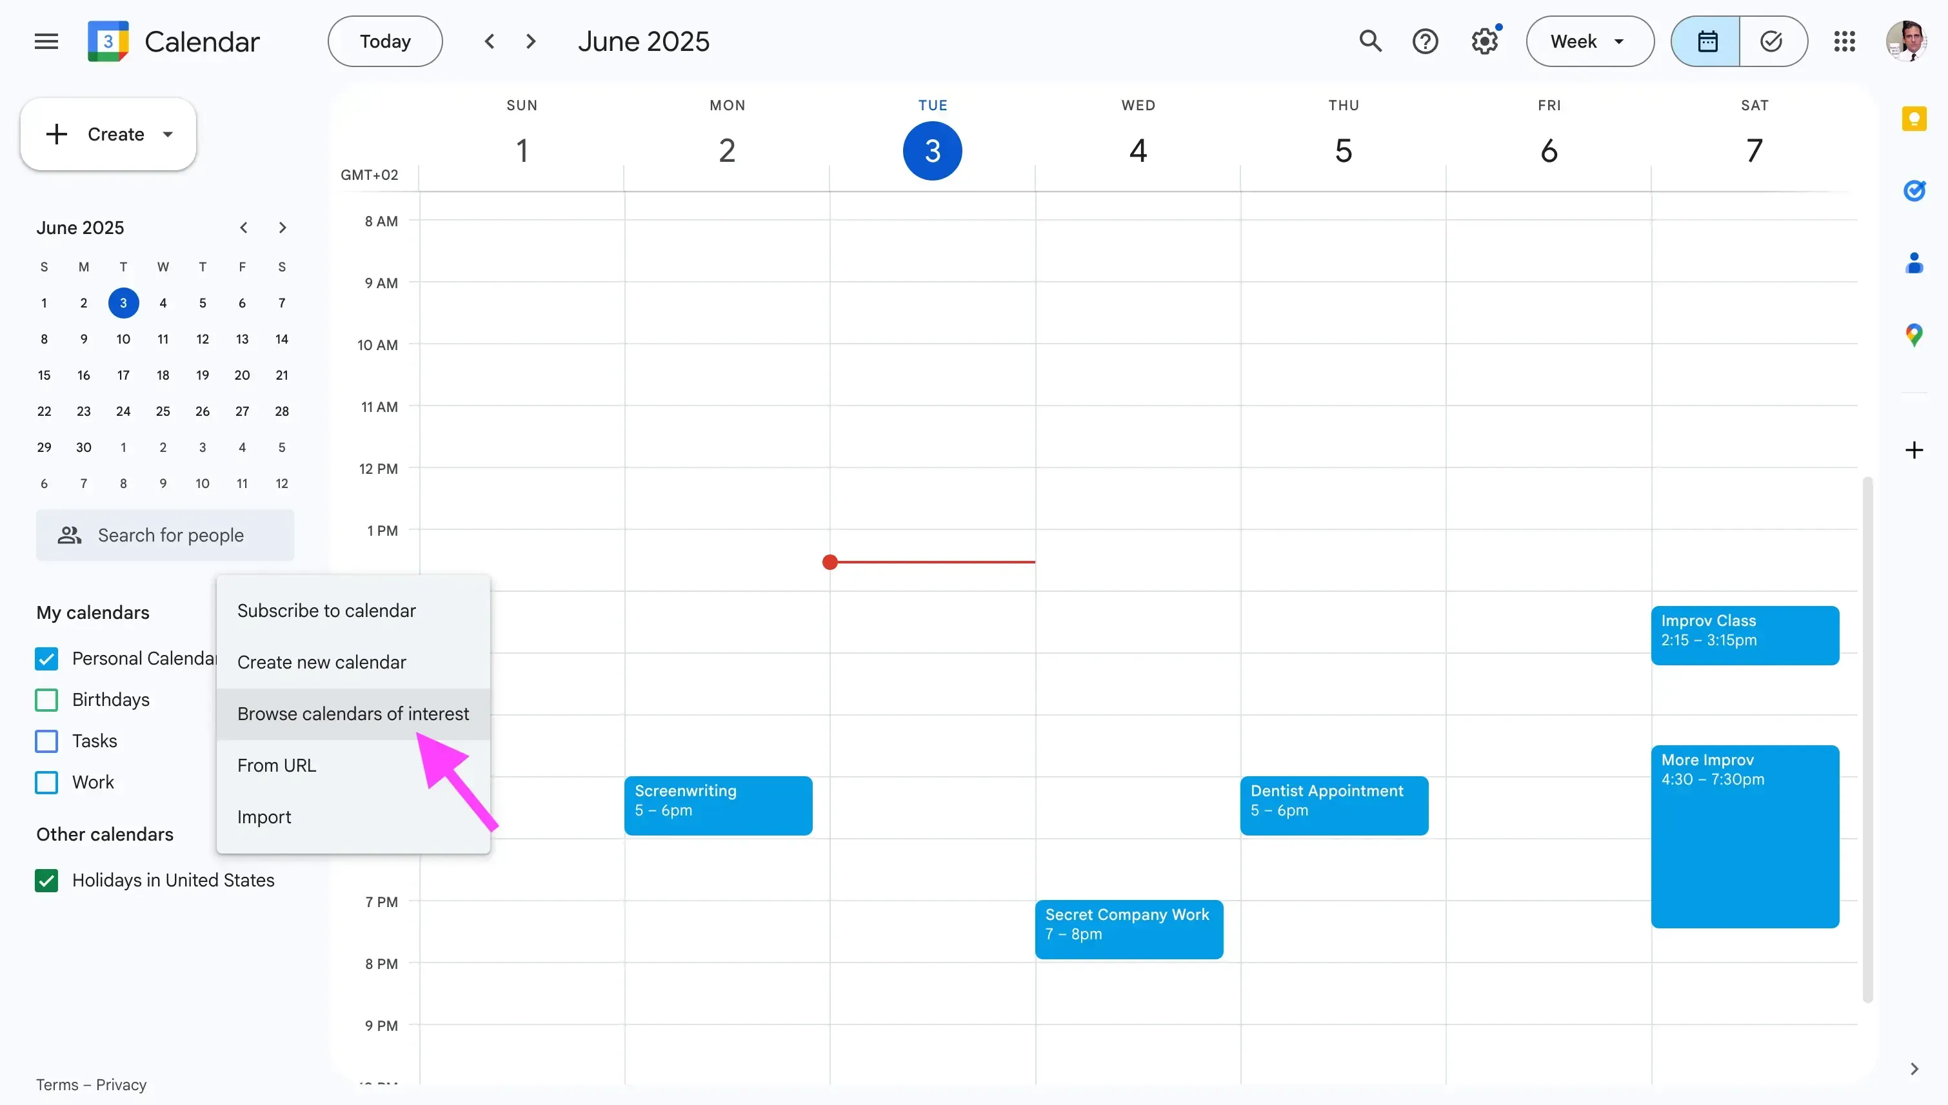Click the Get add-ons plus icon
1948x1105 pixels.
pyautogui.click(x=1915, y=450)
